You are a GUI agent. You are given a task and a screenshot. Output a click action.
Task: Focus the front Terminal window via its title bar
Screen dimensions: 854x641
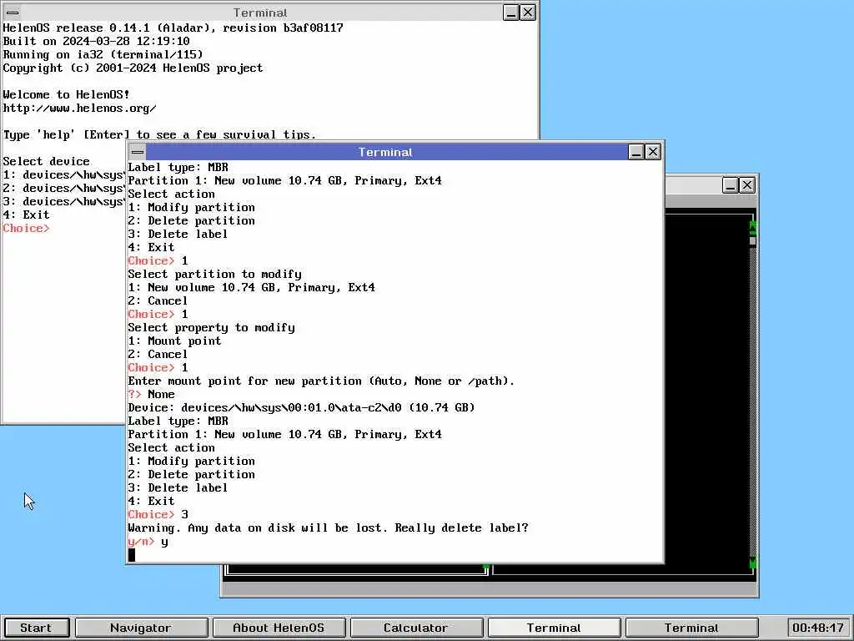[385, 152]
